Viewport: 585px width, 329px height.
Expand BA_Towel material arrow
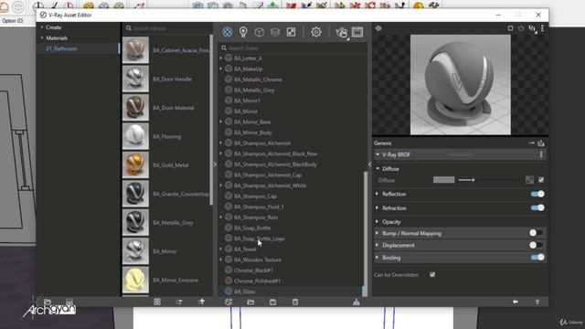coord(221,249)
